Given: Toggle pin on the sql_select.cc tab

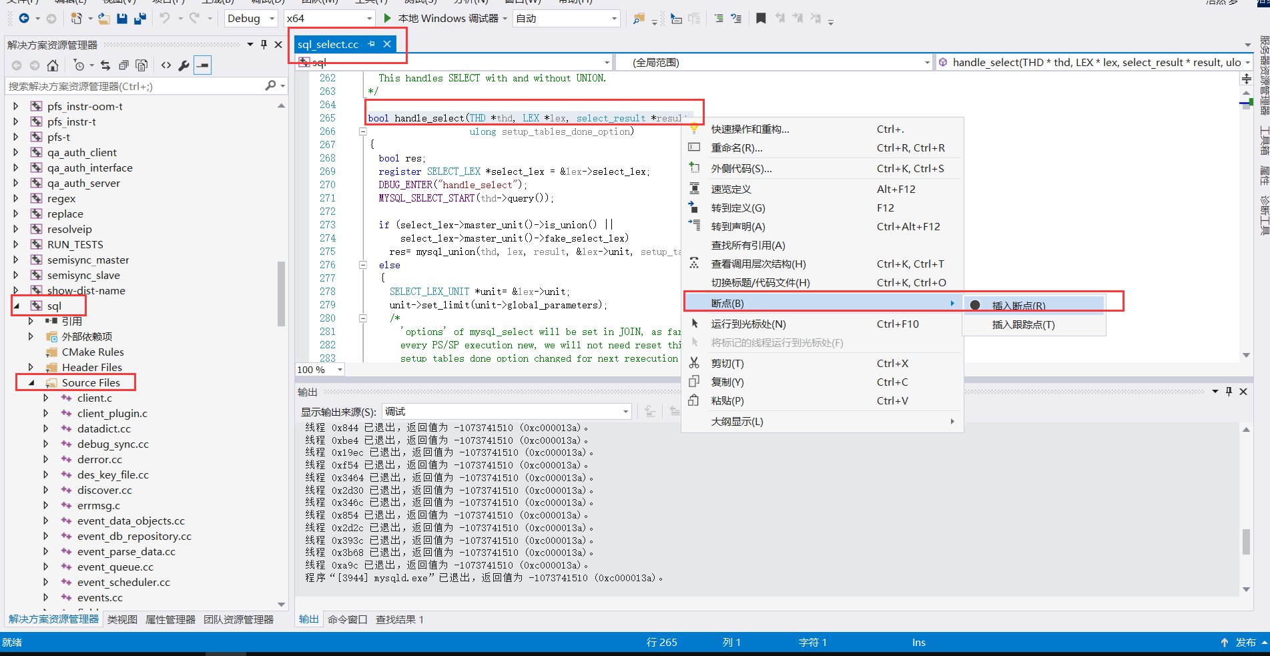Looking at the screenshot, I should [372, 44].
